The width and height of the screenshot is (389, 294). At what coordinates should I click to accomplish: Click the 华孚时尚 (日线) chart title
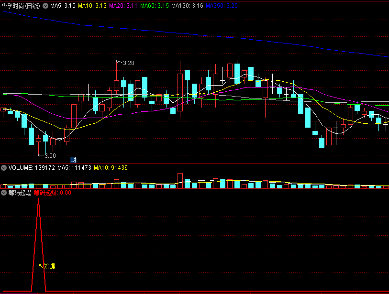click(x=21, y=6)
